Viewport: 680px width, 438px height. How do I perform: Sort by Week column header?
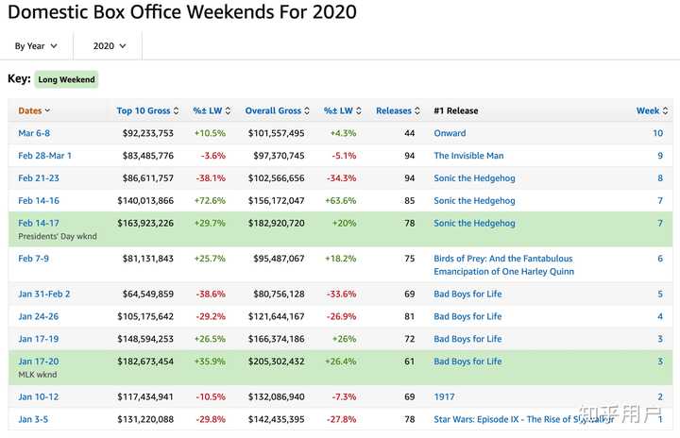[x=648, y=110]
